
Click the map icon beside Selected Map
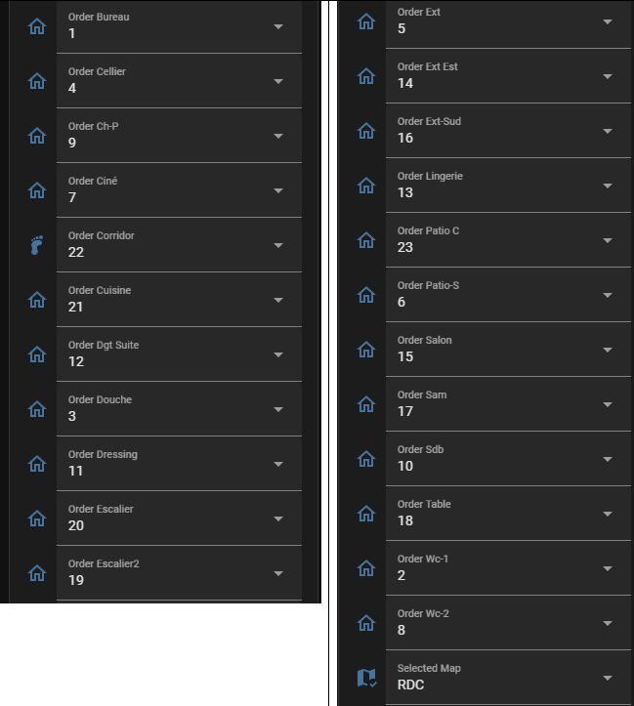(x=366, y=678)
